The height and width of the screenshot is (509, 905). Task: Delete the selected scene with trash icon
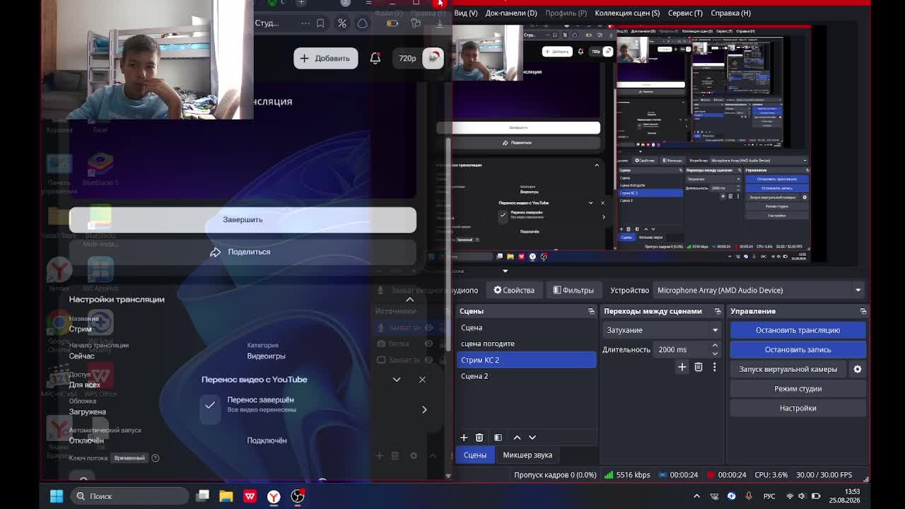point(479,438)
